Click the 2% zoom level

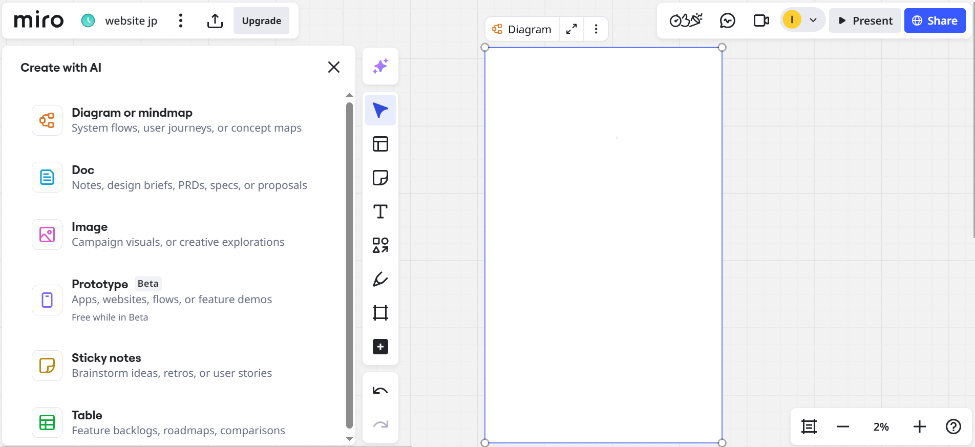881,427
